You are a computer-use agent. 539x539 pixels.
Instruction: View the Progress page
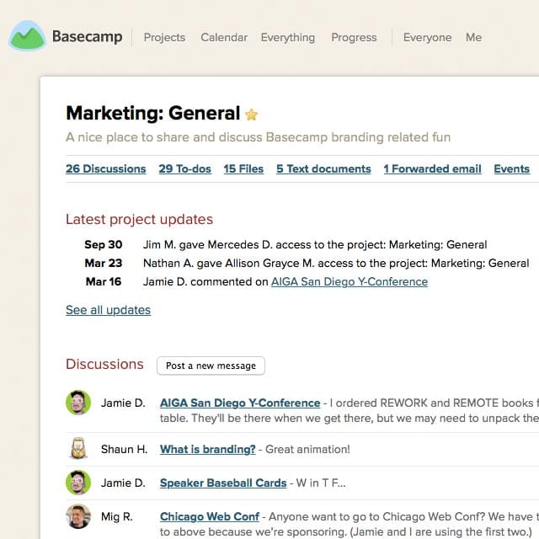click(x=354, y=37)
